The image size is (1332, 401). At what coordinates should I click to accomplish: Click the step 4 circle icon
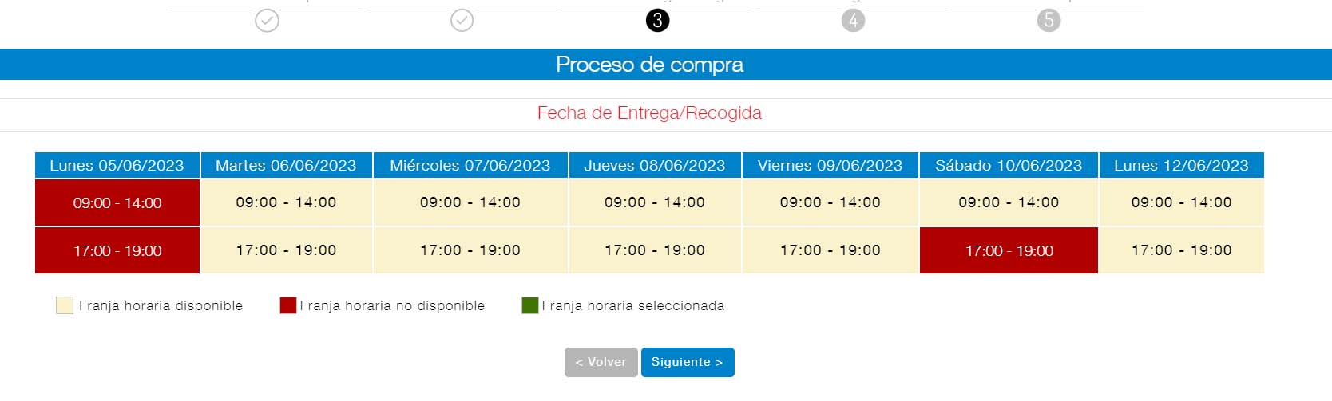point(853,20)
